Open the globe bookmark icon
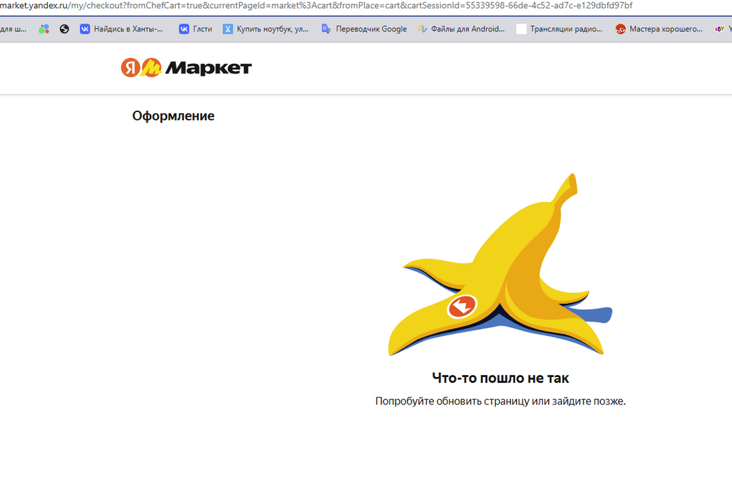Screen dimensions: 732x489 click(x=64, y=29)
